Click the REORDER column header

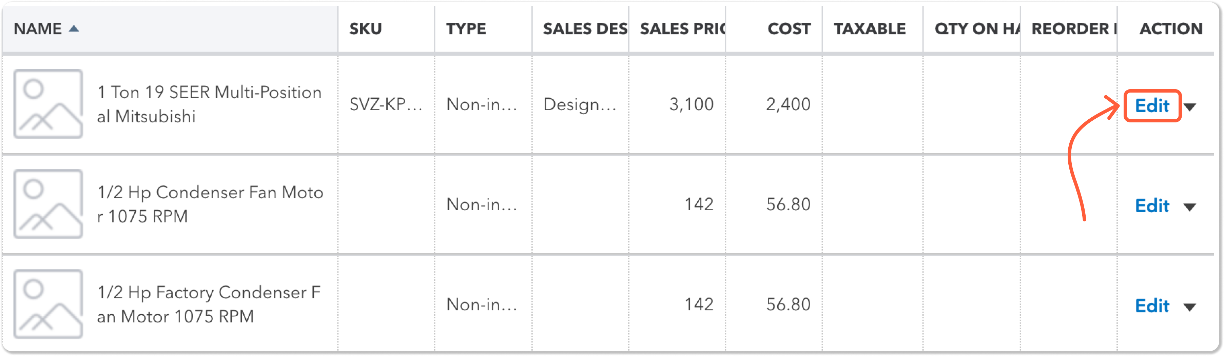point(1074,28)
